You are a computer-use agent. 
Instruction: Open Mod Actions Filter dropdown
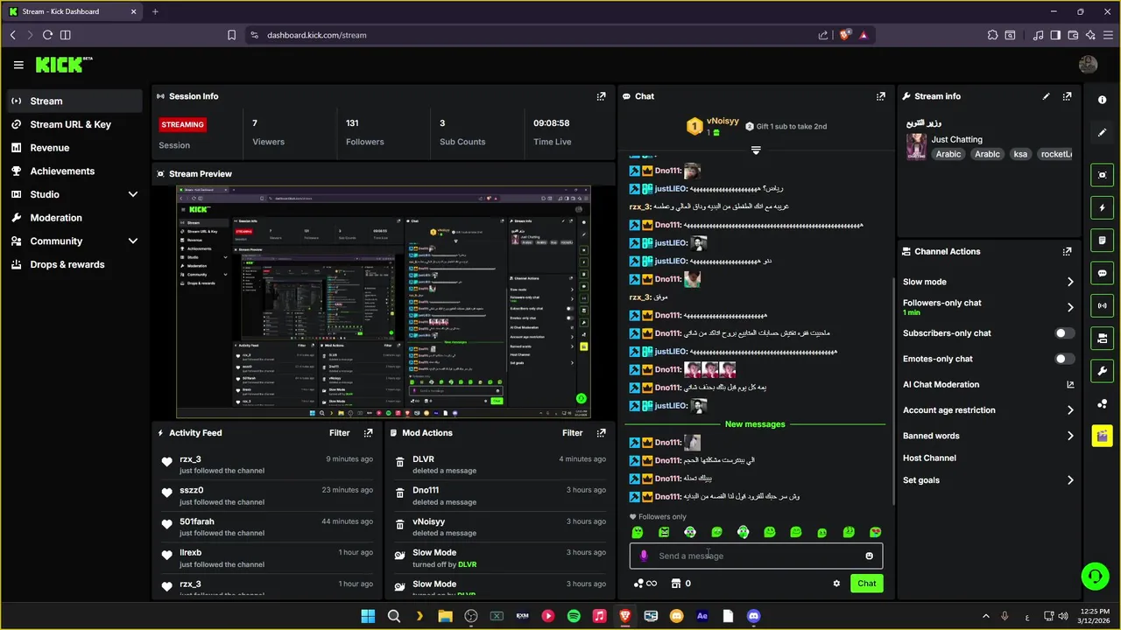[572, 432]
